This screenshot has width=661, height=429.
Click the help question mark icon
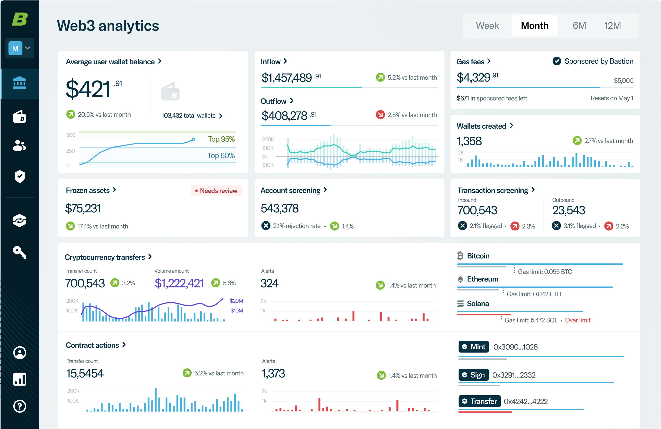click(19, 406)
